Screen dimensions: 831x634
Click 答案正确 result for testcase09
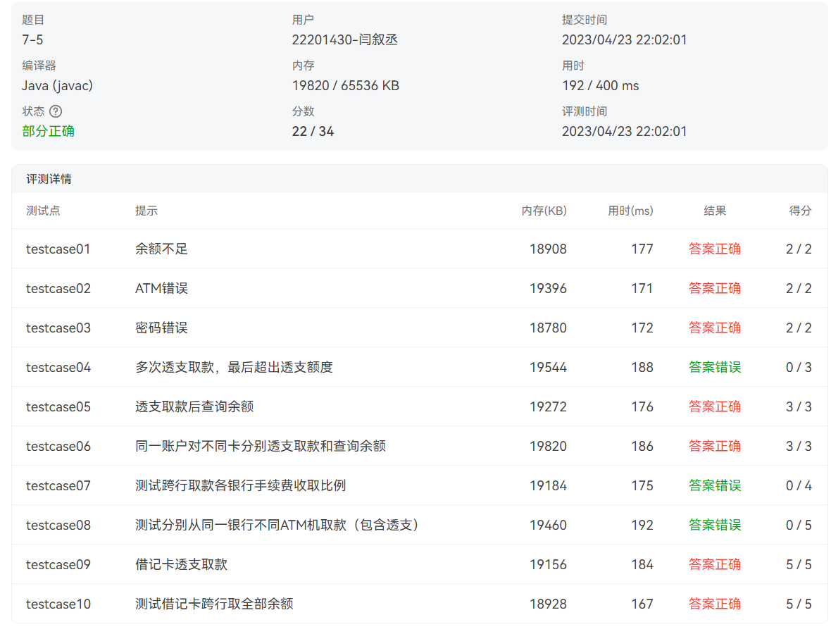point(715,564)
